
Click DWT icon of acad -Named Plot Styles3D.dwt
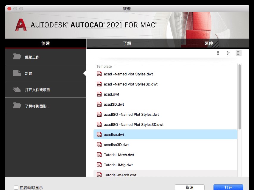99,84
